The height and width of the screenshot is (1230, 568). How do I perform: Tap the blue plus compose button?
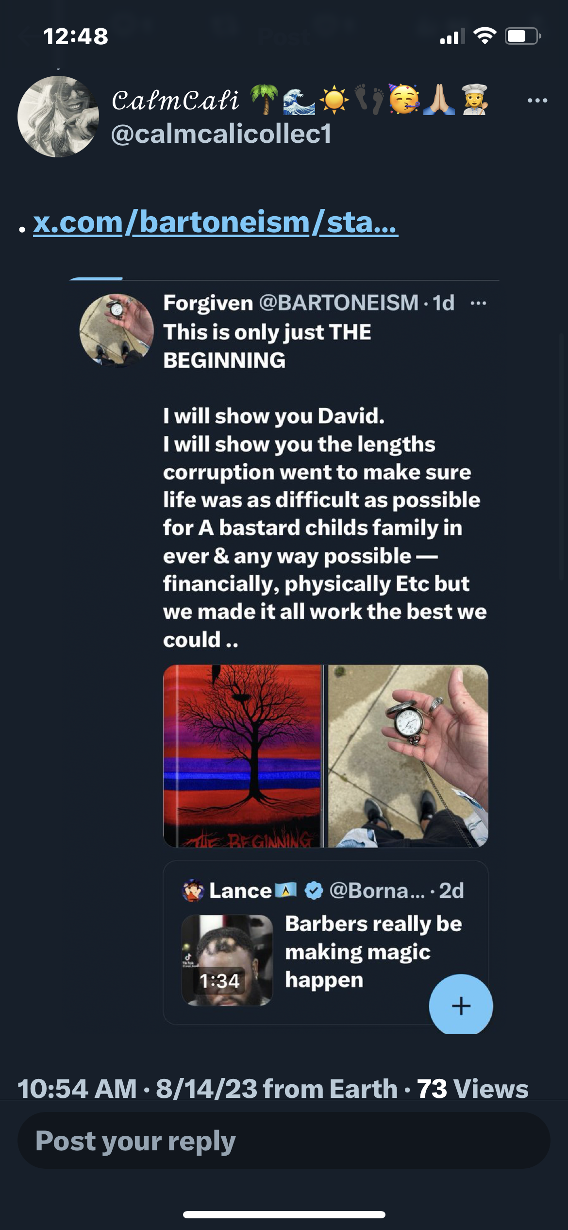pyautogui.click(x=461, y=1005)
